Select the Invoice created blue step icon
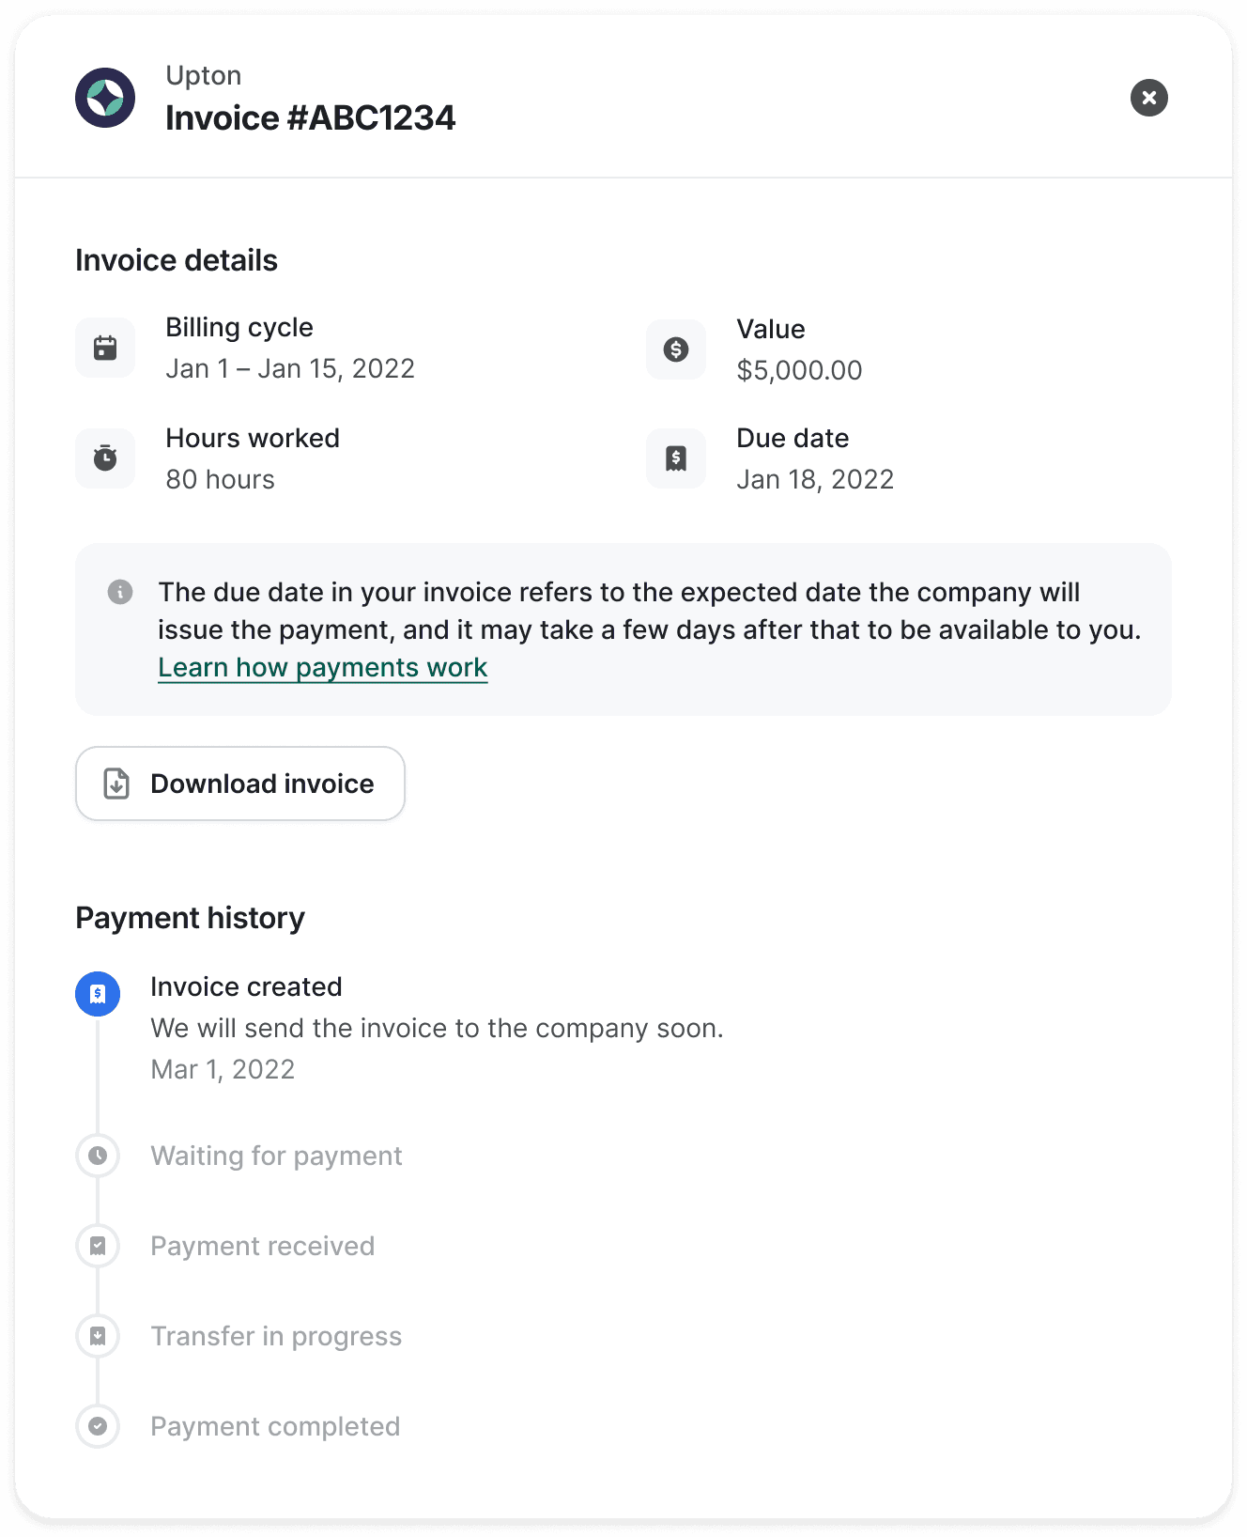The height and width of the screenshot is (1537, 1247). click(x=98, y=994)
